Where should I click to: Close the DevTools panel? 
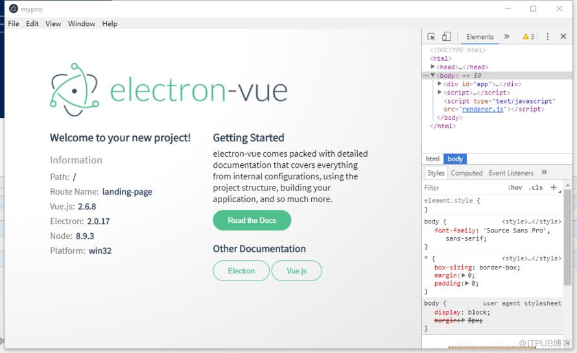(x=563, y=36)
